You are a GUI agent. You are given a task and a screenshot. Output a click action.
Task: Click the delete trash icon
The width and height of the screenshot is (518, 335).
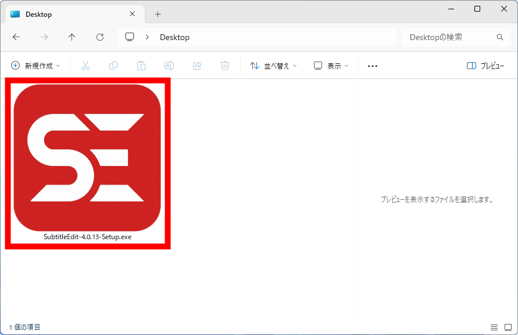[224, 66]
